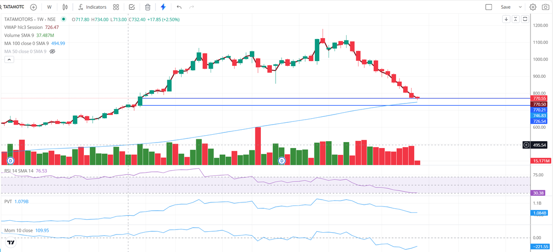553x252 pixels.
Task: Click the checkbox alert toolbar icon
Action: click(x=132, y=7)
